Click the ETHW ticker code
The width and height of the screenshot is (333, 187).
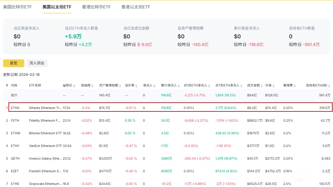15,133
